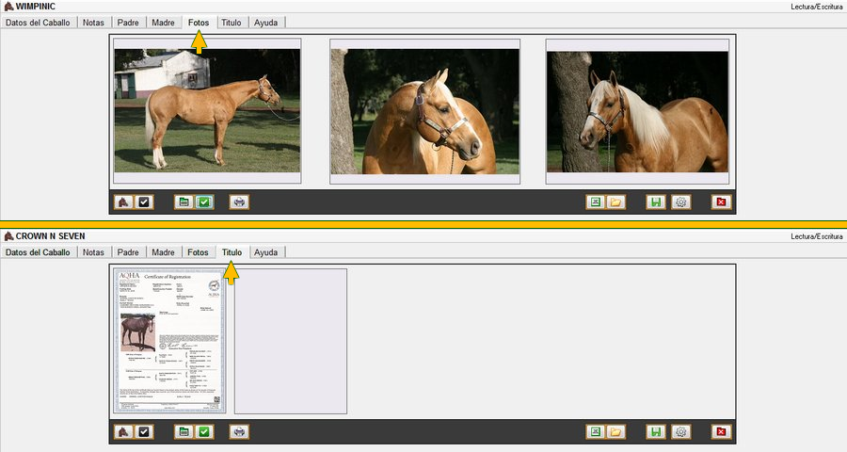Select full-body palomino photo near white barn
The height and width of the screenshot is (452, 847).
207,111
